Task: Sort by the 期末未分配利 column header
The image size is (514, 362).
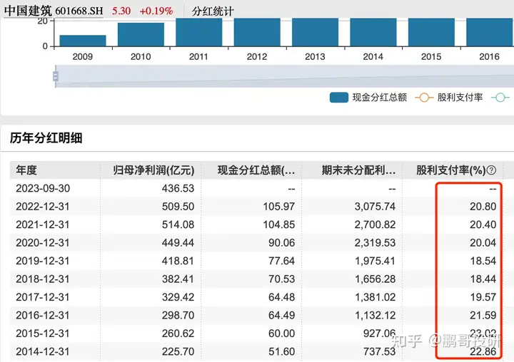Action: point(358,170)
